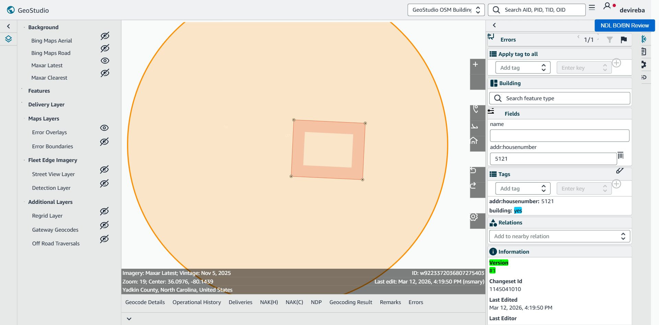
Task: Show the Maxar Clearest layer
Action: point(105,73)
